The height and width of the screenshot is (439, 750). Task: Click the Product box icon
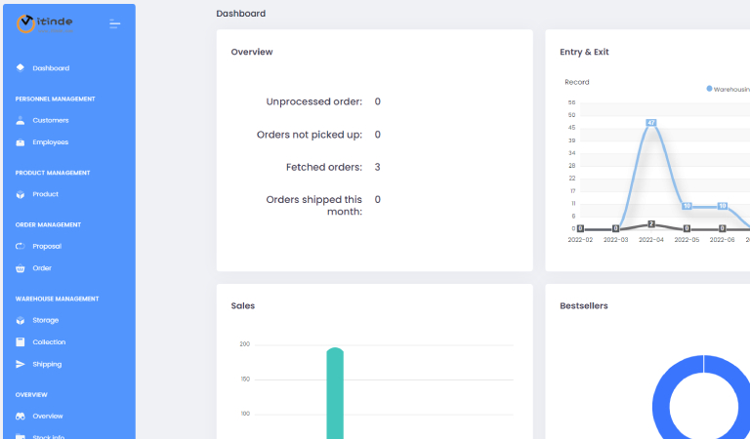(x=21, y=194)
